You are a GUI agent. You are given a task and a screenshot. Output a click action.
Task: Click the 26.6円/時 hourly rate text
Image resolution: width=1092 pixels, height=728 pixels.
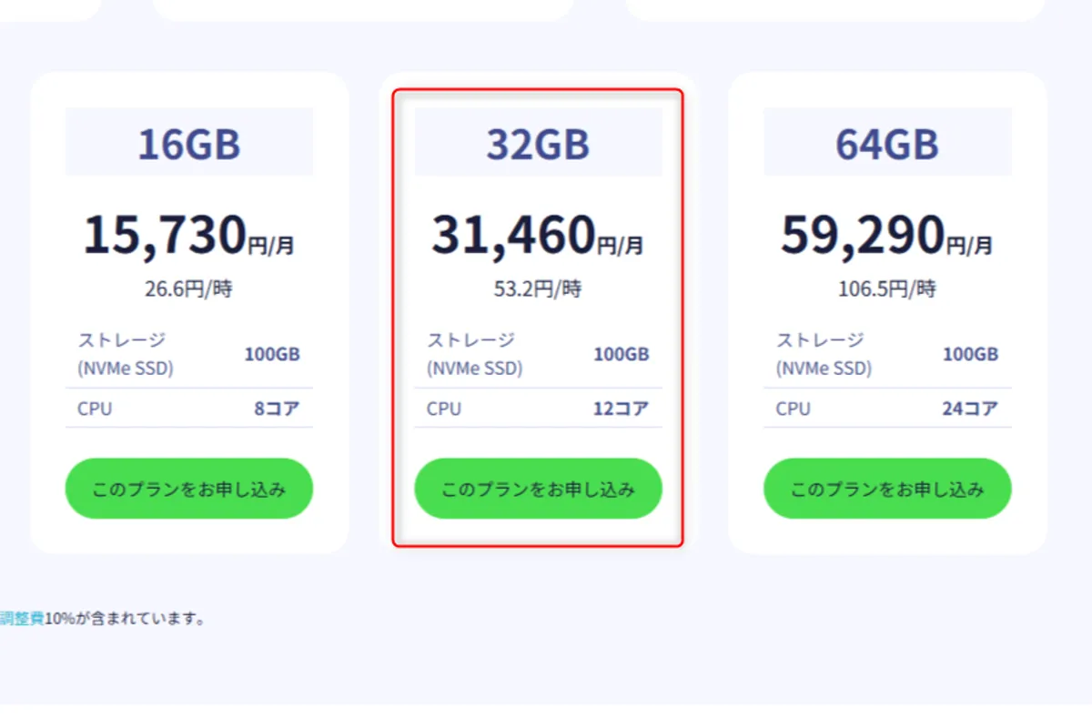pyautogui.click(x=187, y=288)
